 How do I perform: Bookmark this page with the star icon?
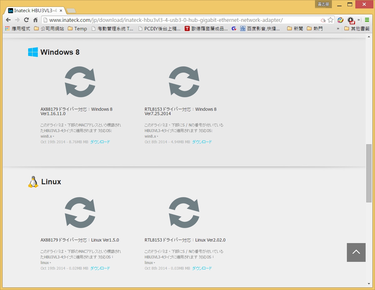[331, 20]
